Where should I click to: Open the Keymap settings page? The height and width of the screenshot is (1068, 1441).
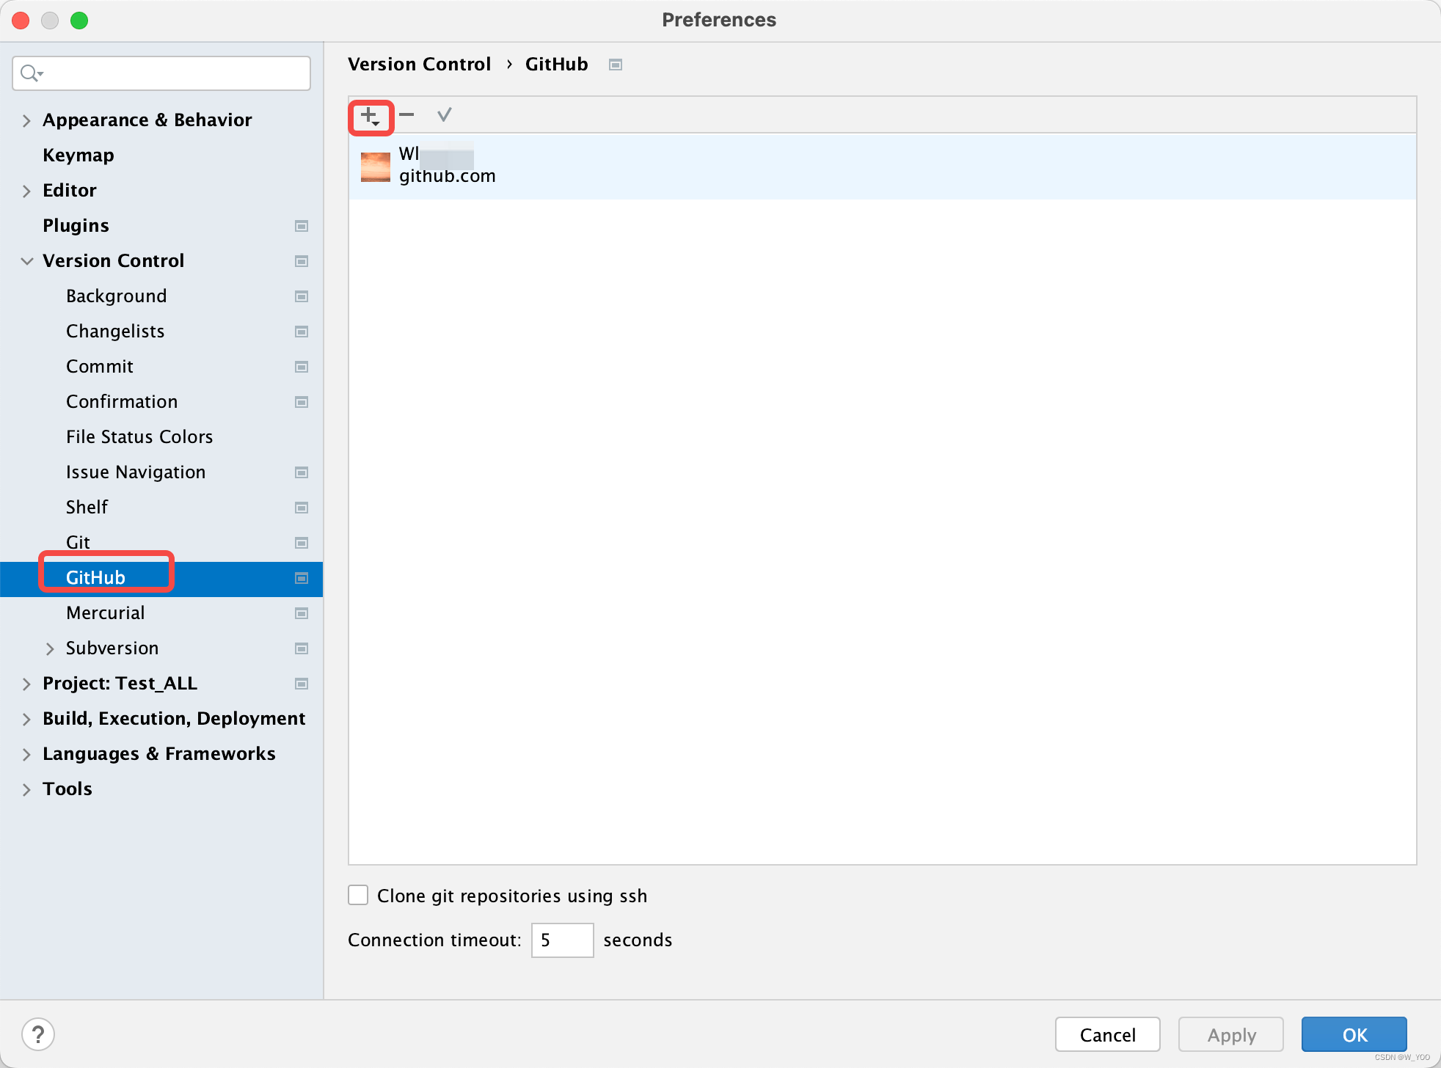[x=79, y=156]
